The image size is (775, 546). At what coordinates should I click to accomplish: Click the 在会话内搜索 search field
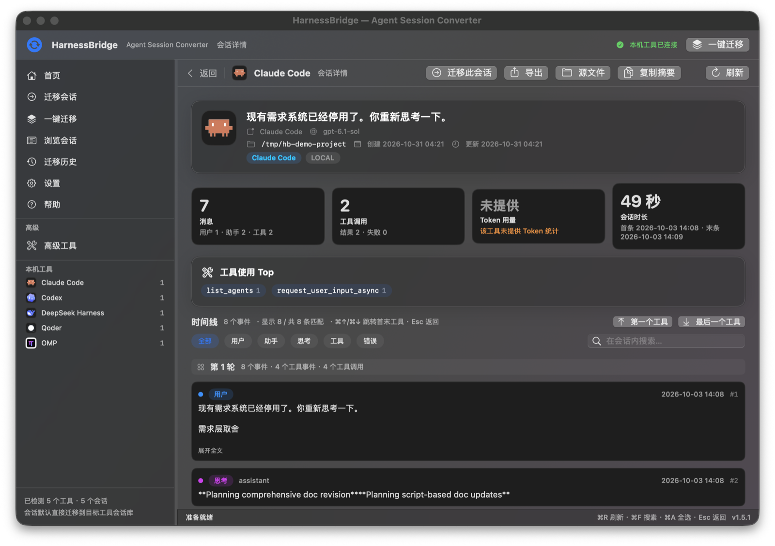(x=666, y=341)
